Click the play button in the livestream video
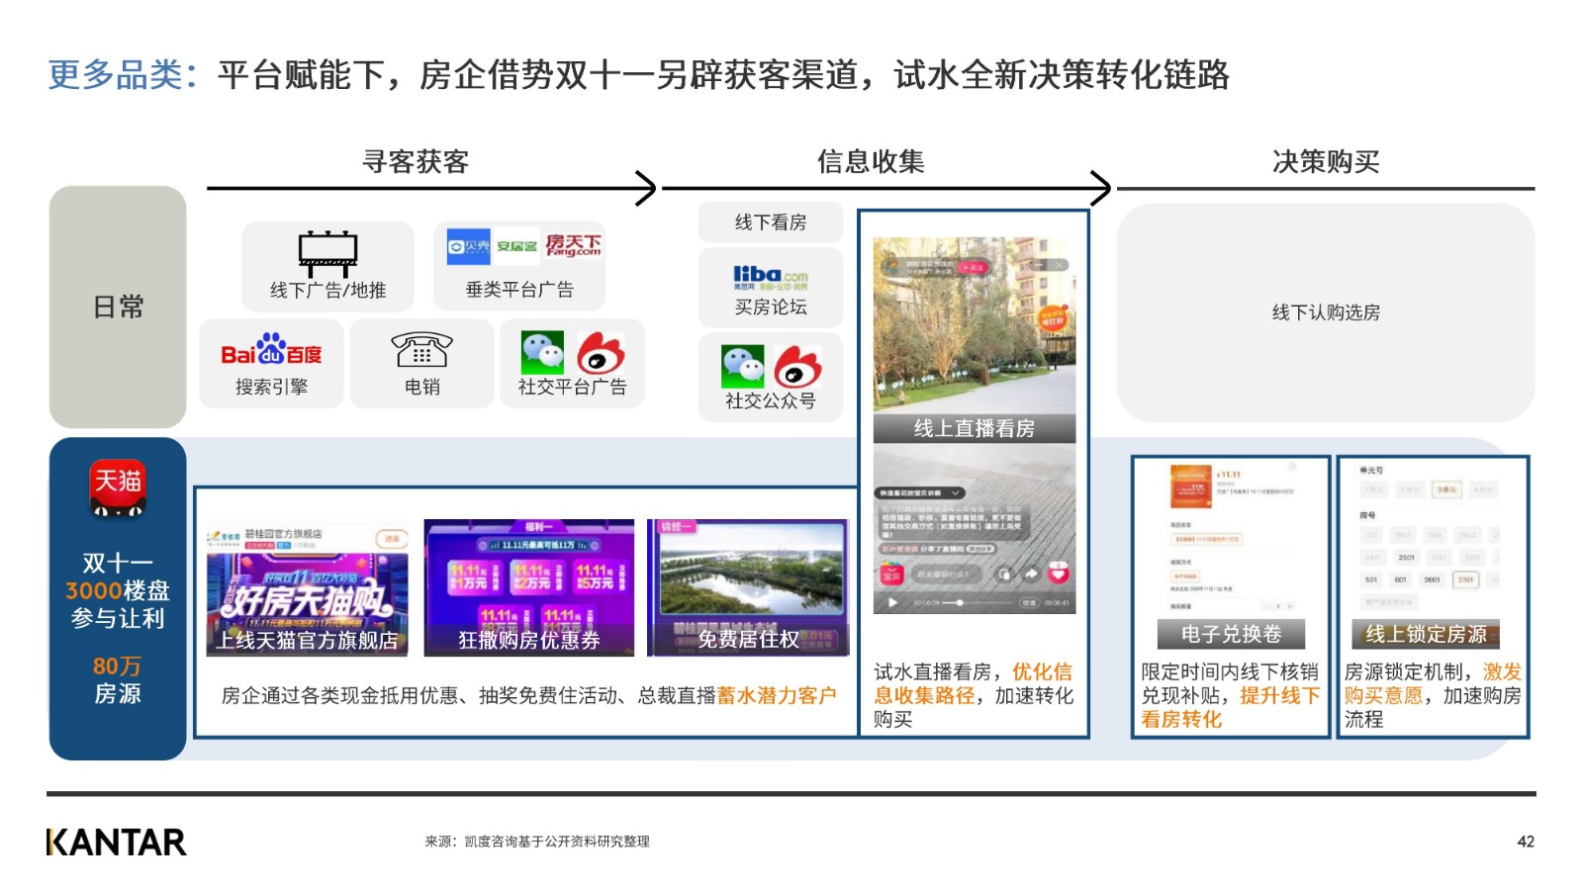1583x889 pixels. [x=892, y=602]
